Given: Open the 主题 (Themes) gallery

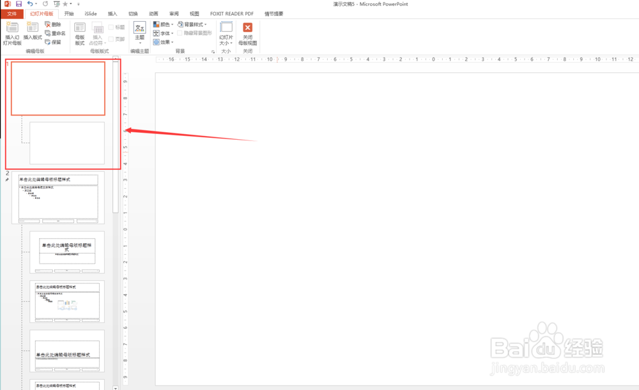Looking at the screenshot, I should pyautogui.click(x=140, y=33).
